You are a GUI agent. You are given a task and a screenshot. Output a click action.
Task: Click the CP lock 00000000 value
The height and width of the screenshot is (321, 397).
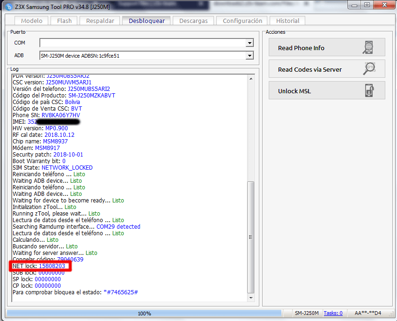pyautogui.click(x=48, y=286)
